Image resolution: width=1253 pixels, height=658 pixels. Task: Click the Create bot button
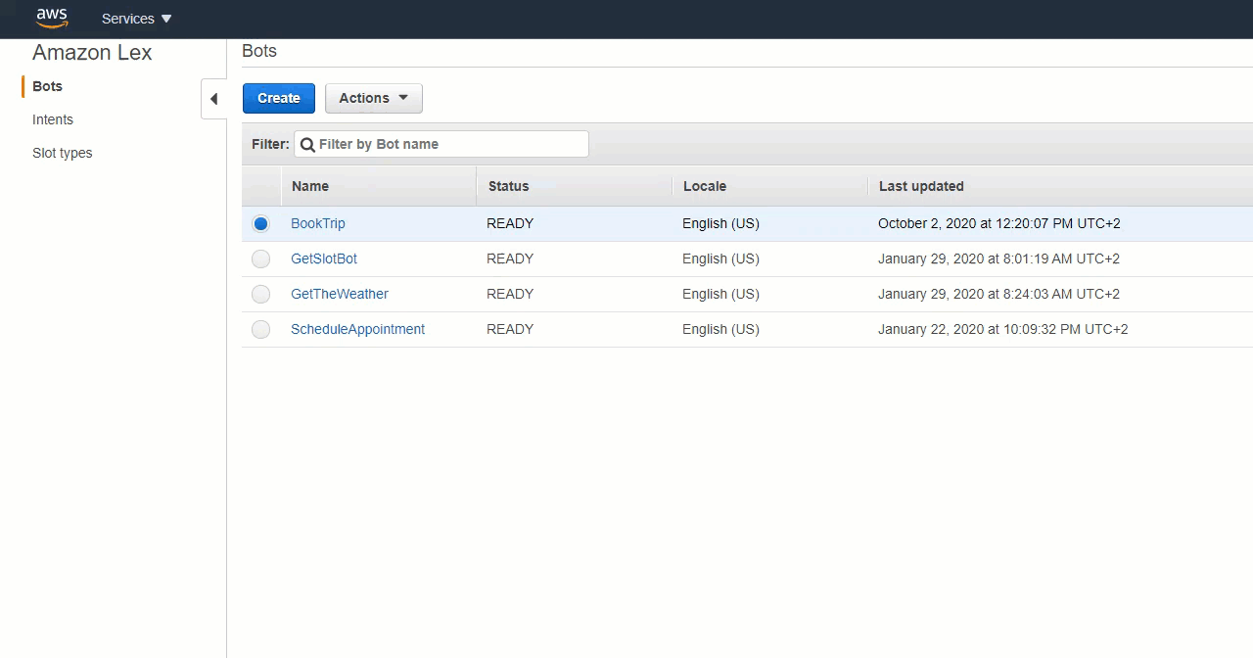[x=279, y=98]
